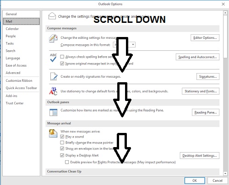Click the Reading Pane button

click(x=206, y=112)
